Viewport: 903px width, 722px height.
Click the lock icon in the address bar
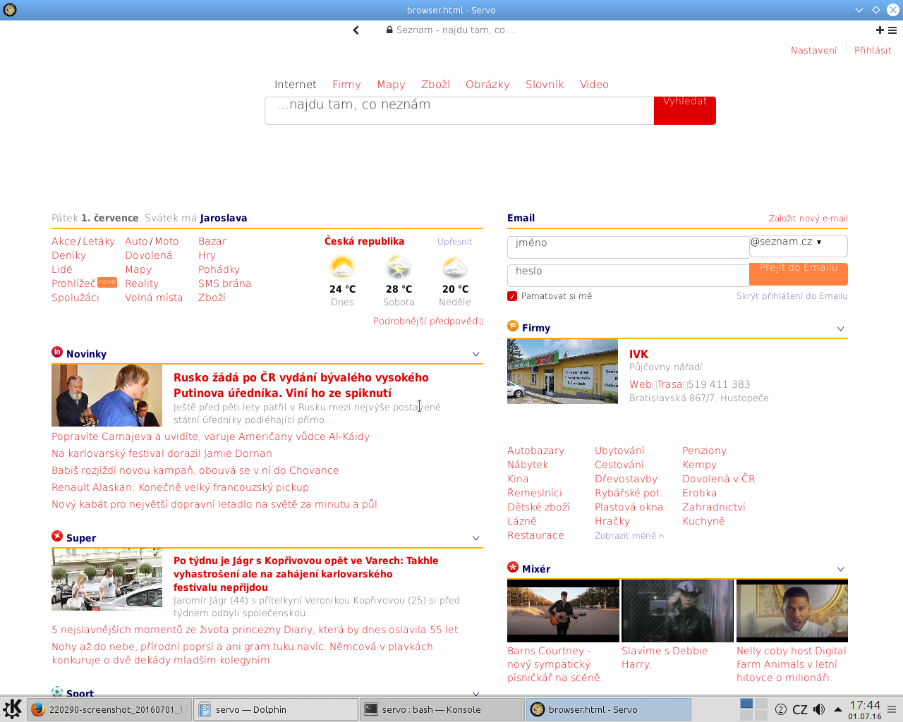389,30
